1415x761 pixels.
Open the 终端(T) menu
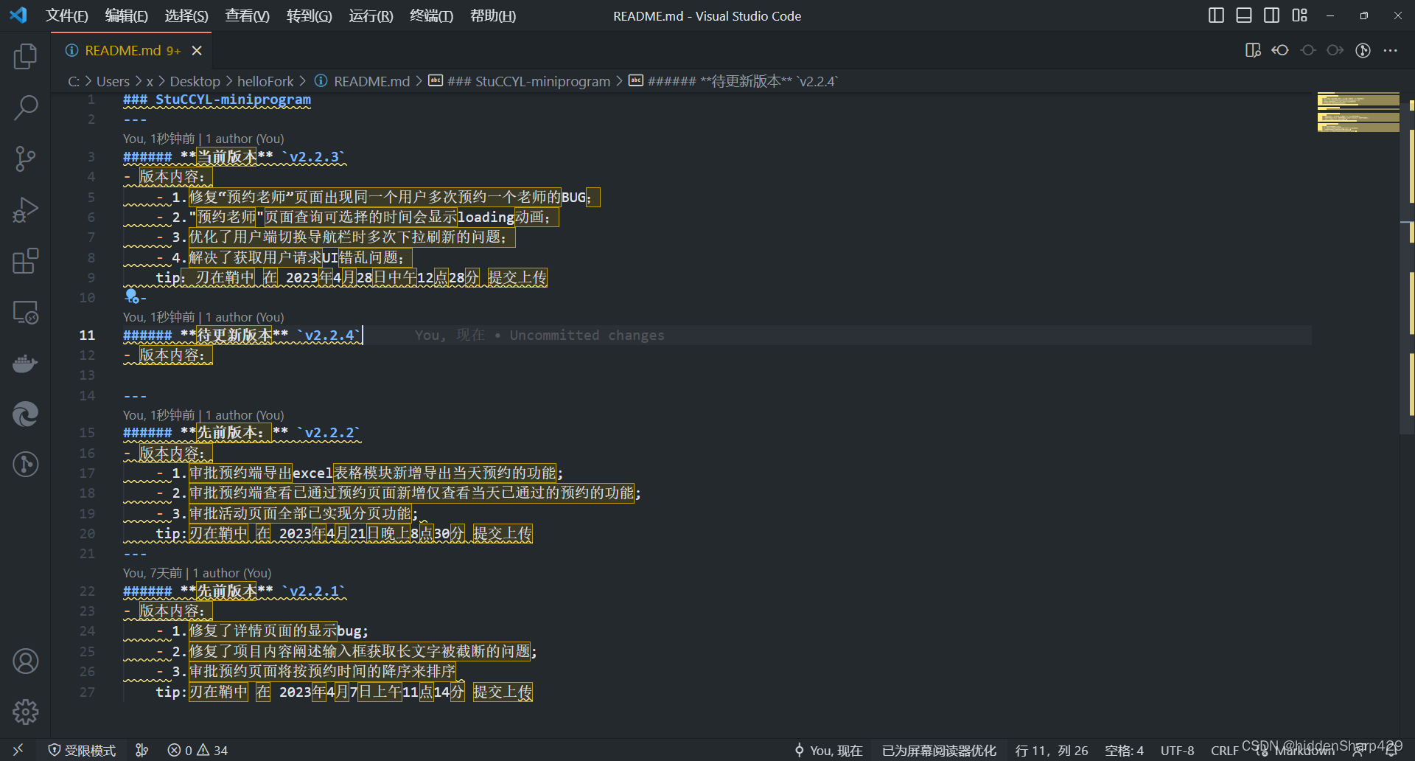pos(431,15)
